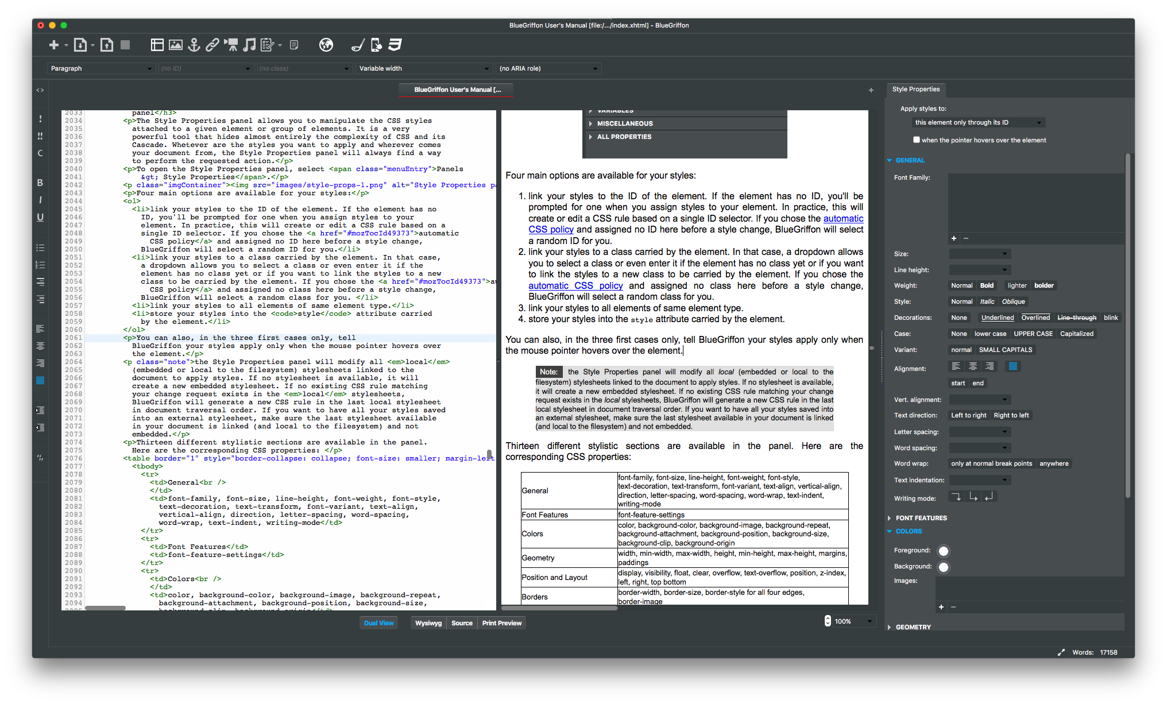Open the CSS3 stylesheets icon
Image resolution: width=1167 pixels, height=704 pixels.
[395, 45]
